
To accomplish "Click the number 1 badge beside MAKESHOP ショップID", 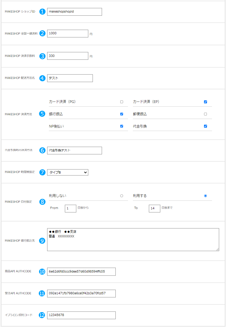I will click(42, 12).
